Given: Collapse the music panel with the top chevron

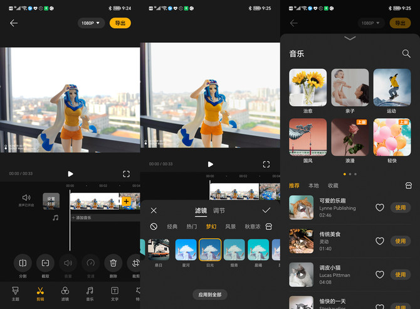Looking at the screenshot, I should pyautogui.click(x=350, y=38).
